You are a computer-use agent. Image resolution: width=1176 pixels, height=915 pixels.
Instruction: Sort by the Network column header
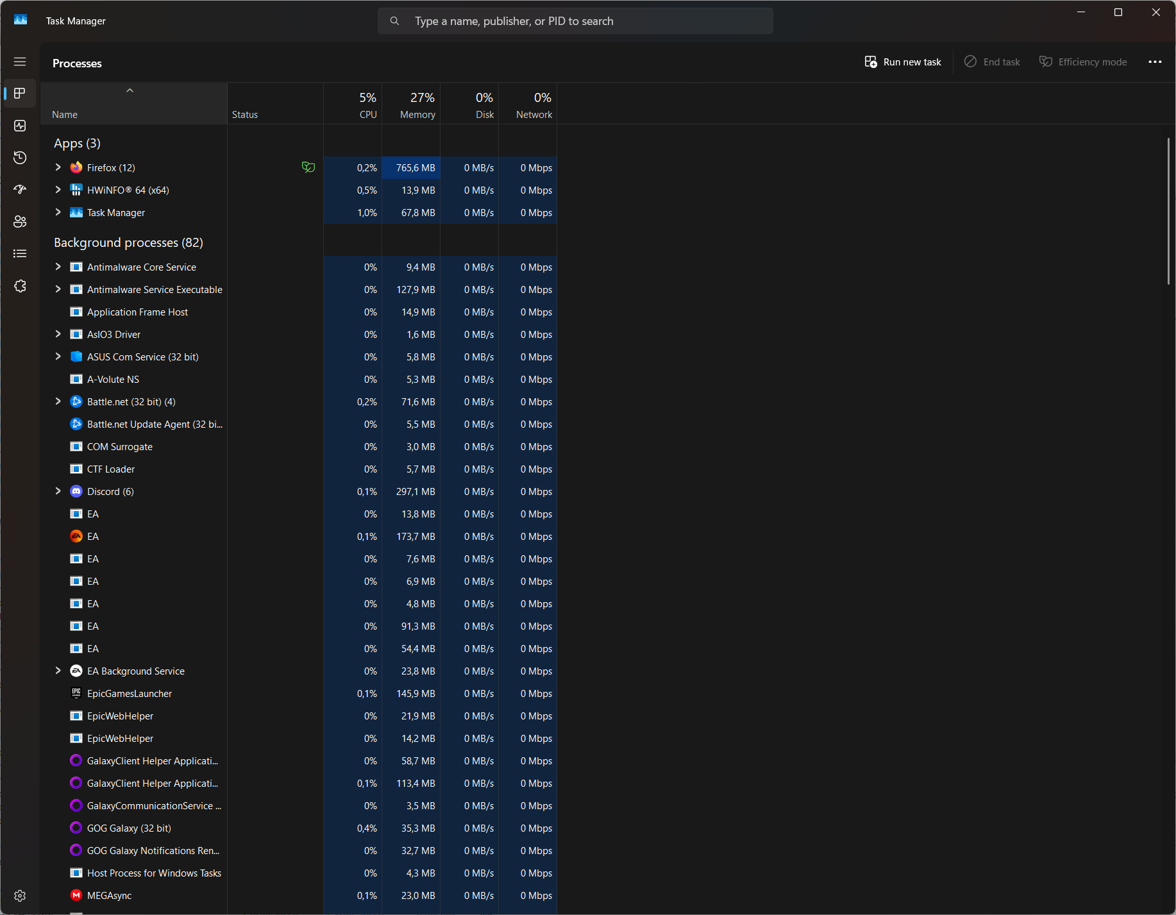point(528,104)
